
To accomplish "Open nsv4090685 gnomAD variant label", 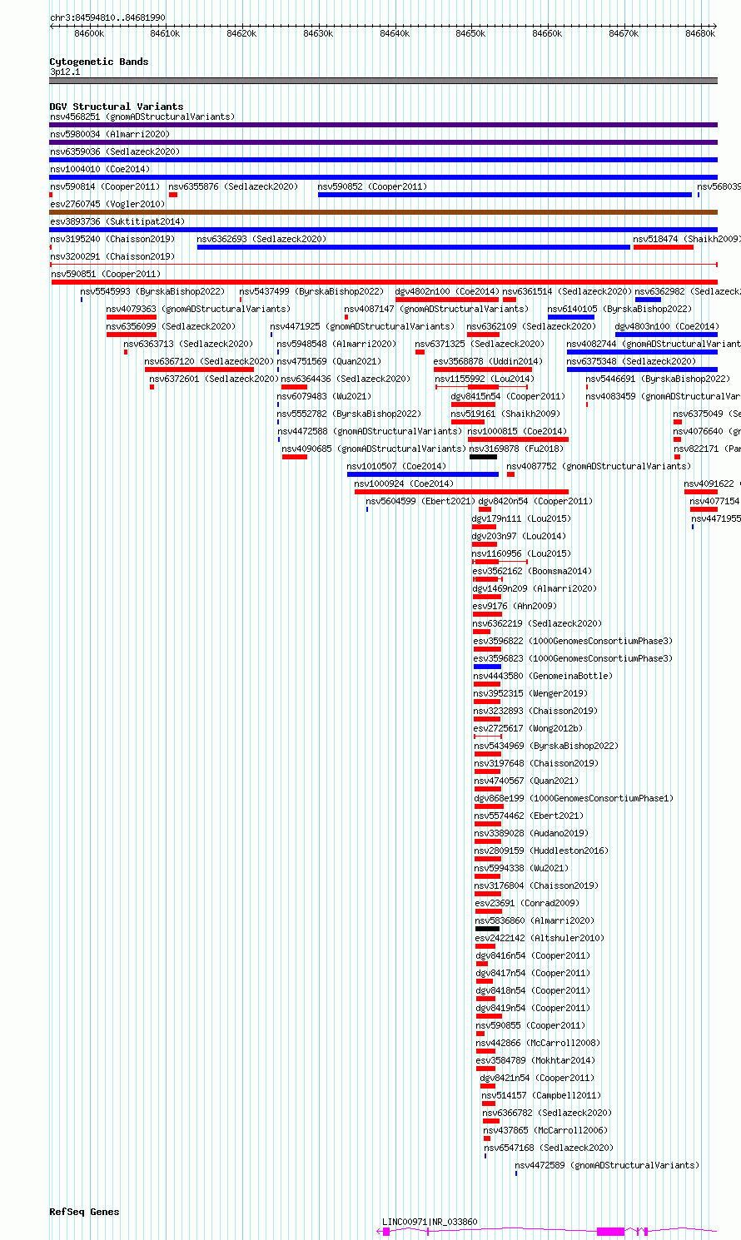I will click(375, 449).
